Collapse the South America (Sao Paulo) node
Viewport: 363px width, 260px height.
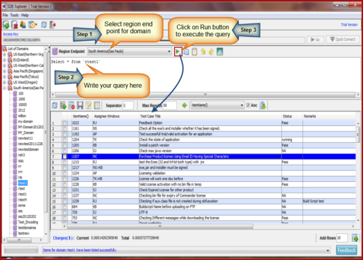(5, 88)
